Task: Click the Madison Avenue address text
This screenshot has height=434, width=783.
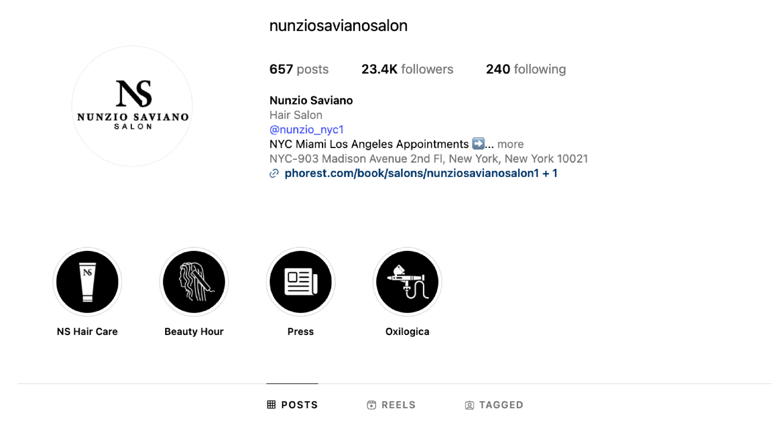Action: click(x=429, y=159)
